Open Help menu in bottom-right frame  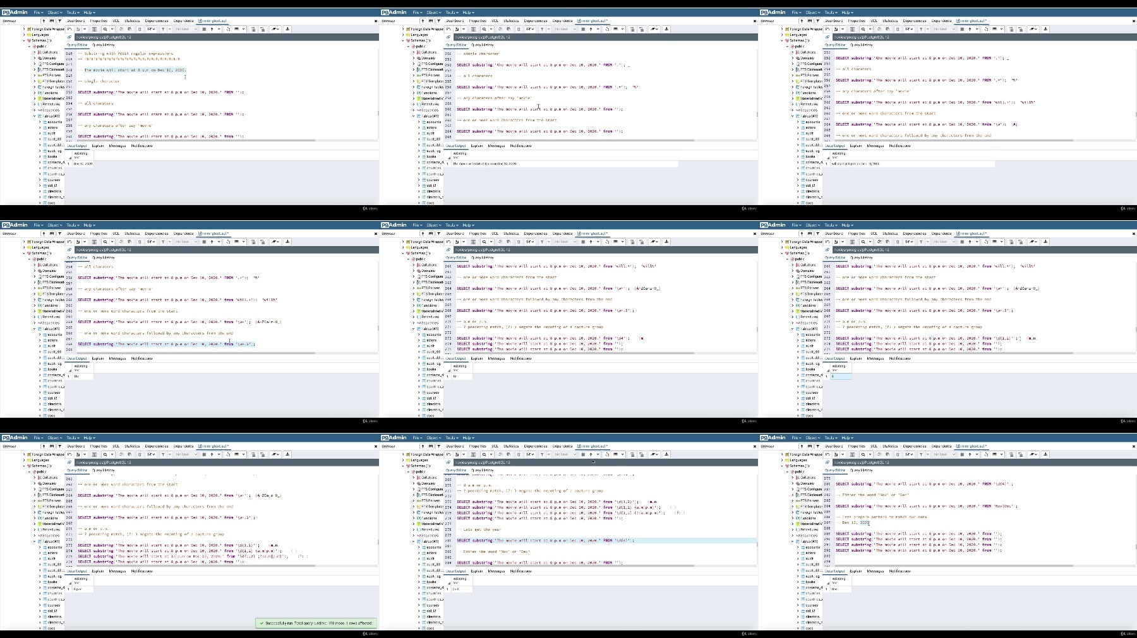click(x=847, y=437)
